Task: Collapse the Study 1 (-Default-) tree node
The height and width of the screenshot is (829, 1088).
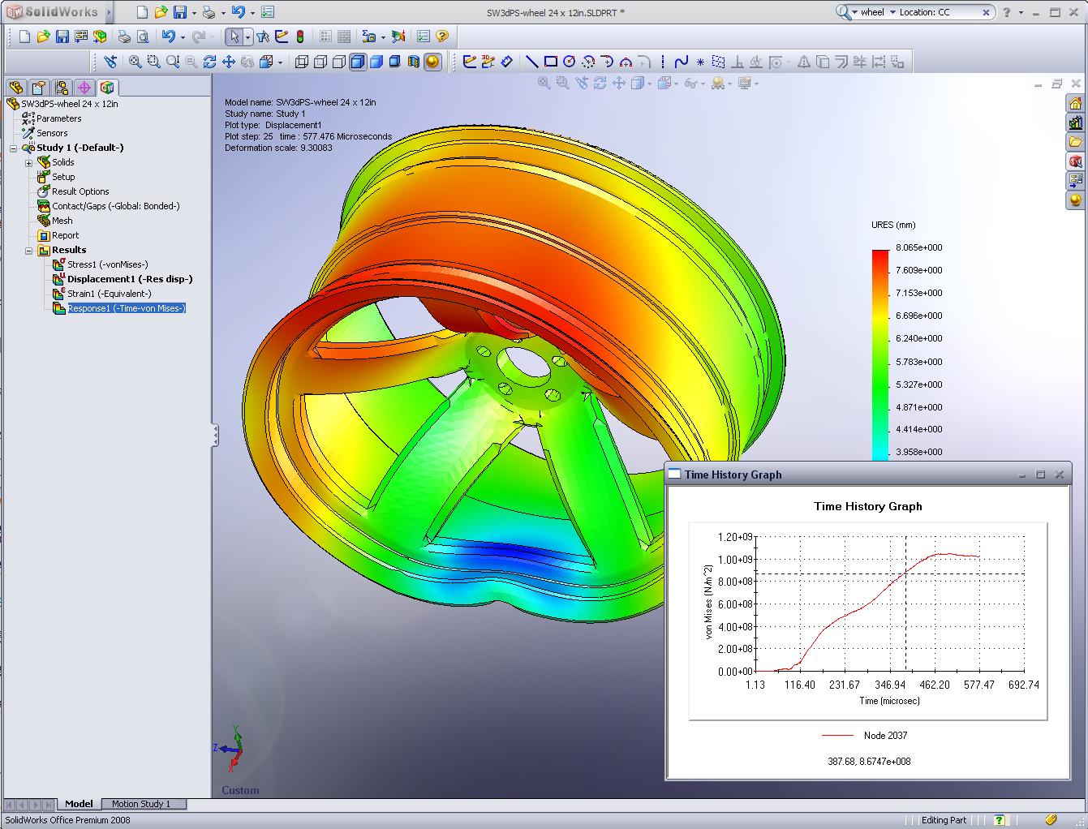Action: click(x=12, y=148)
